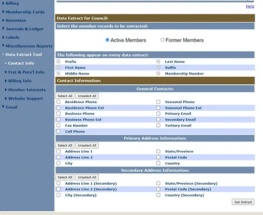The image size is (263, 215).
Task: Expand the Billing Info arrow
Action: pyautogui.click(x=6, y=81)
